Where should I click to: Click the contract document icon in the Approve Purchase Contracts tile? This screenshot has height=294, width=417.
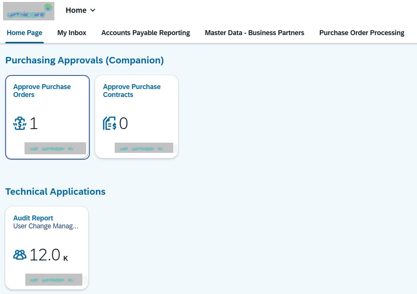[109, 124]
